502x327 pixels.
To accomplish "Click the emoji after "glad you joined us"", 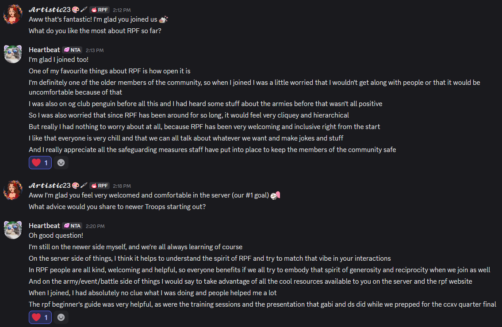I will (x=163, y=19).
